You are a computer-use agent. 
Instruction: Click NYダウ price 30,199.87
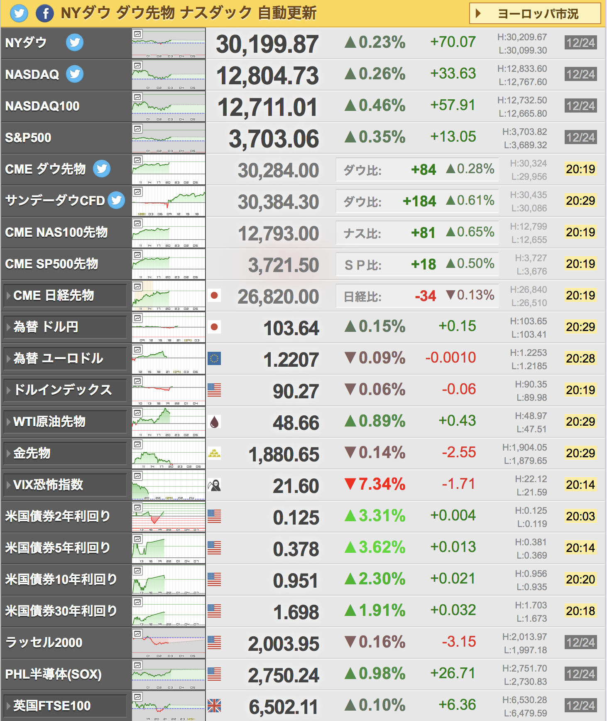point(267,44)
